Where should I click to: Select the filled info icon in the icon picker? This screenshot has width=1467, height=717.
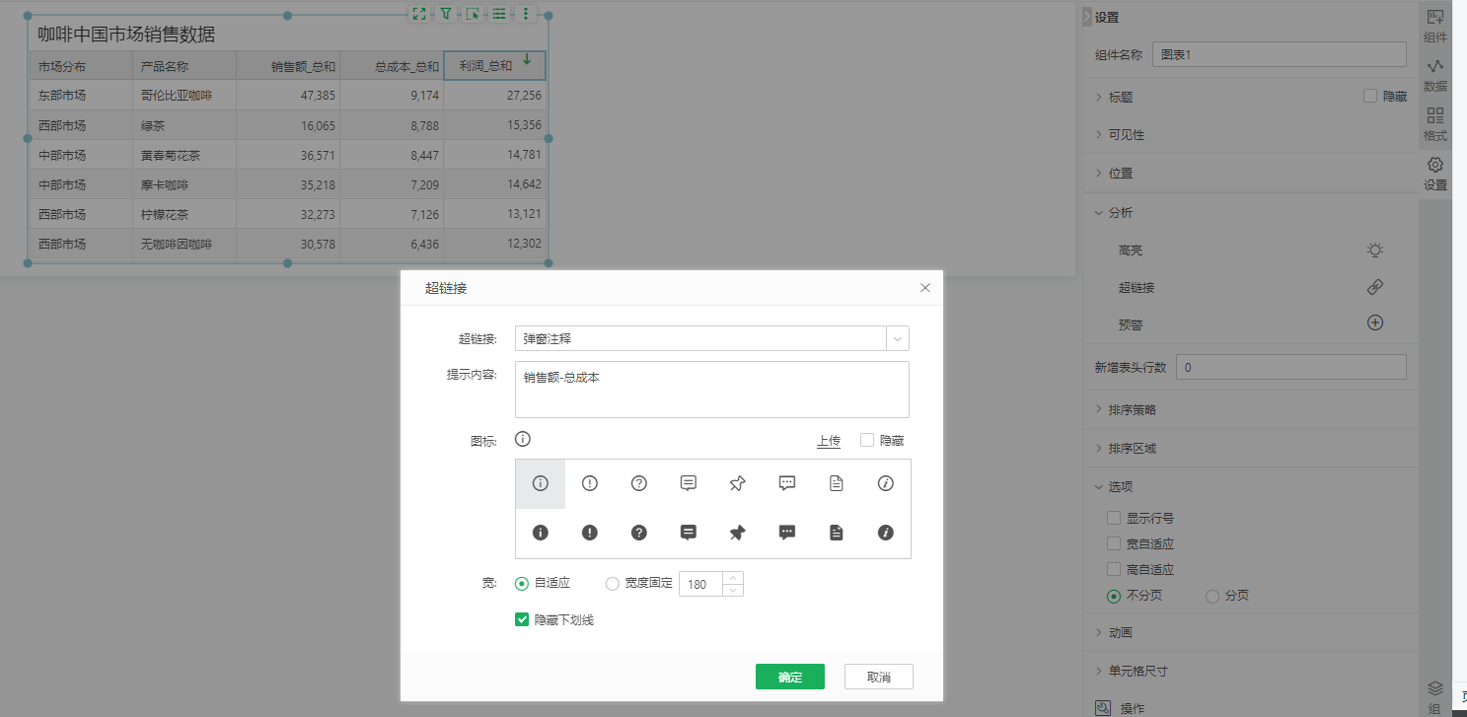point(541,533)
